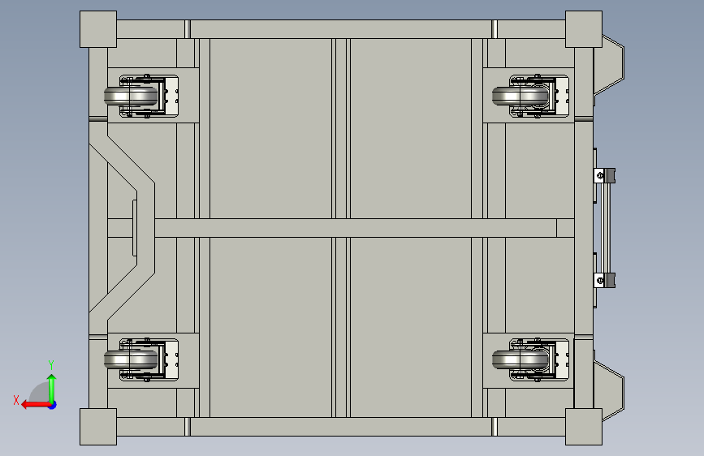Screen dimensions: 704x456
Task: Select the upper-right square corner post
Action: pos(584,29)
